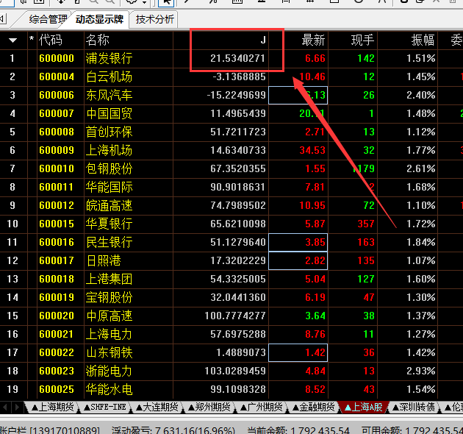Click J value 11.4965439
Image resolution: width=463 pixels, height=434 pixels.
click(x=237, y=113)
